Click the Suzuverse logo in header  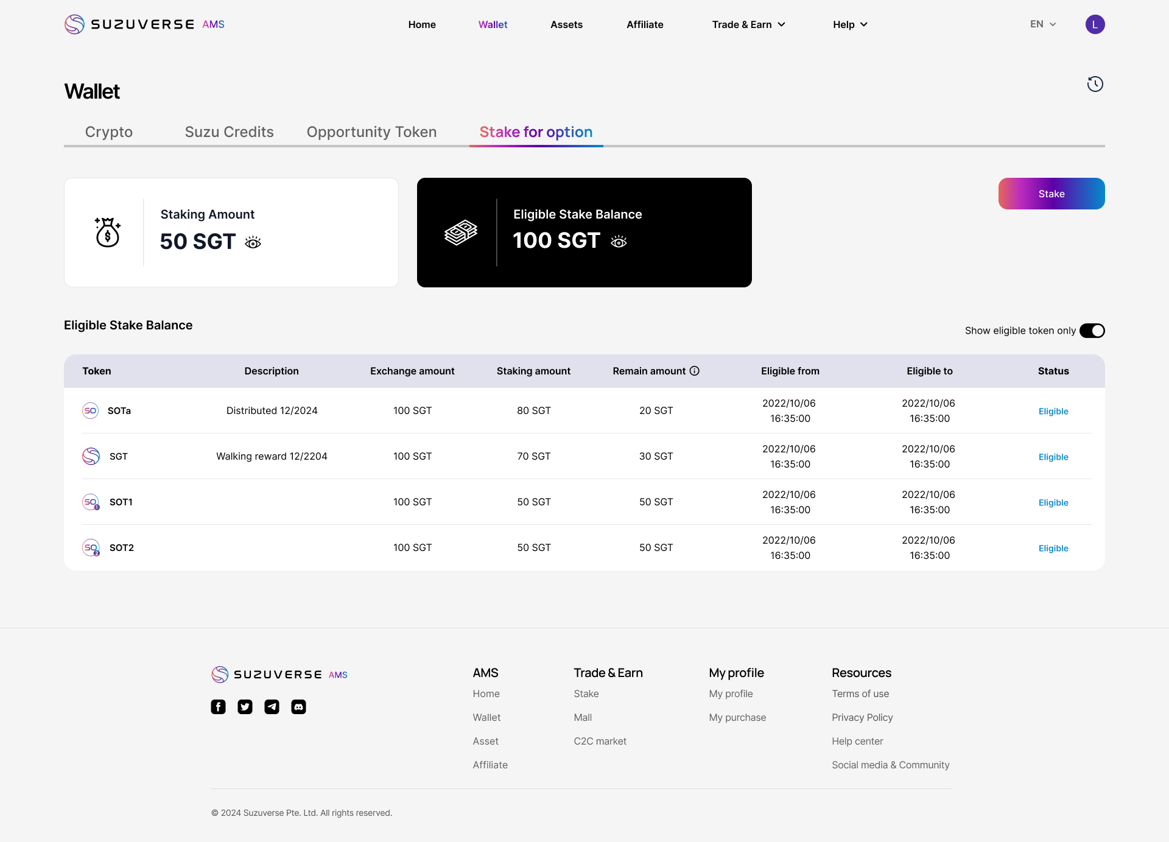tap(144, 24)
